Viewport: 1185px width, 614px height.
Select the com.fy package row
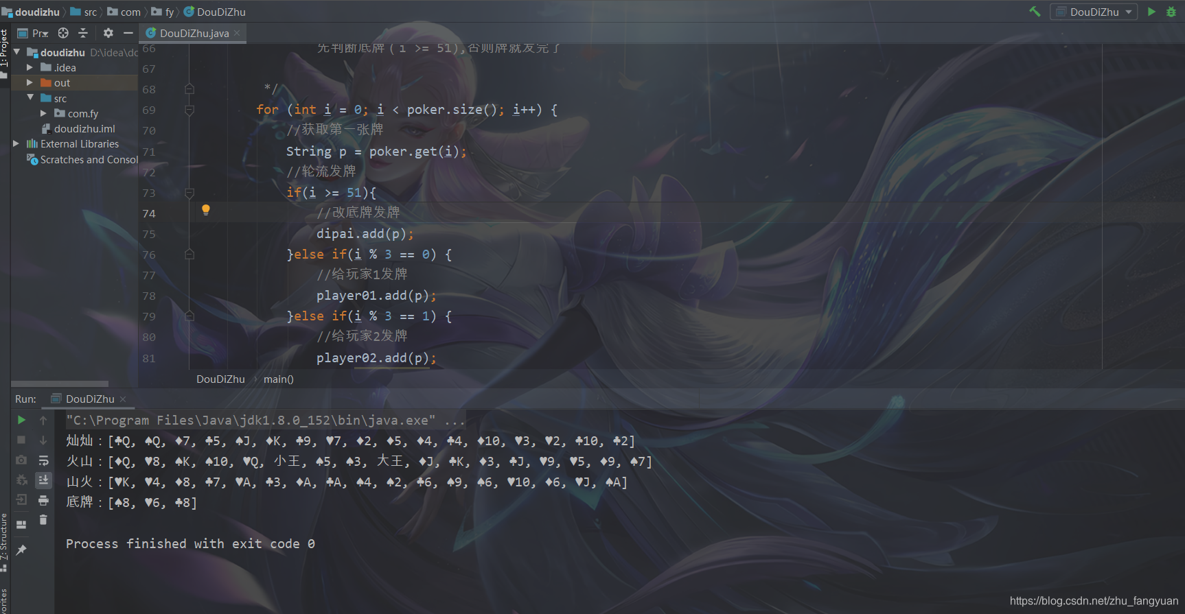tap(76, 113)
